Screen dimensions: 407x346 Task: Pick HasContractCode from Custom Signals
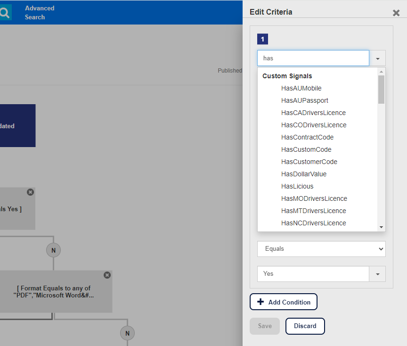tap(307, 137)
